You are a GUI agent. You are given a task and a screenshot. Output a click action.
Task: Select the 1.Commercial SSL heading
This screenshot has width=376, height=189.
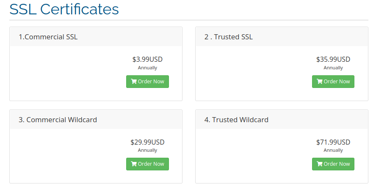(48, 37)
